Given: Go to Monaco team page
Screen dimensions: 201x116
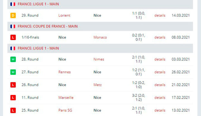Looking at the screenshot, I should pyautogui.click(x=100, y=37).
